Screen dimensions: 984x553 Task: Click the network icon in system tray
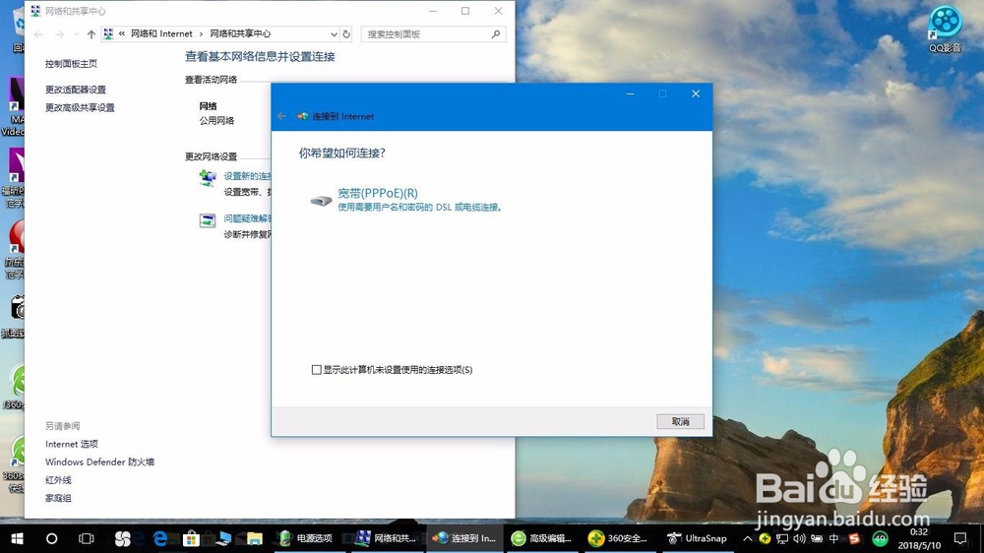pyautogui.click(x=782, y=538)
